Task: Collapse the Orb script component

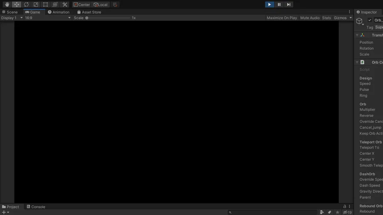Action: click(x=357, y=62)
